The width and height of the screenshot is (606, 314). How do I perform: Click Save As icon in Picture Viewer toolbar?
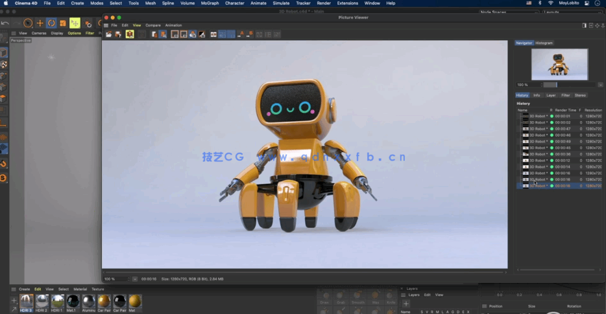(x=118, y=34)
